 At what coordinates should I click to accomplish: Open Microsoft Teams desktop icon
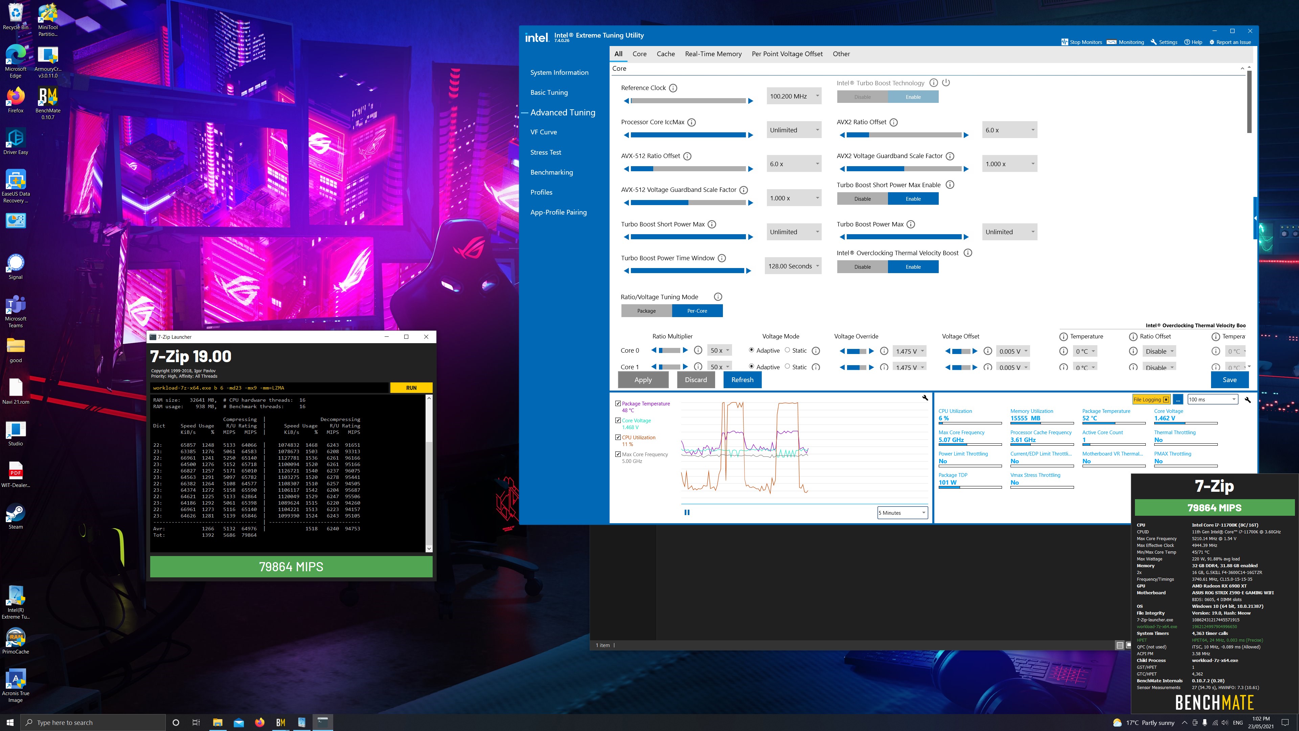tap(16, 312)
